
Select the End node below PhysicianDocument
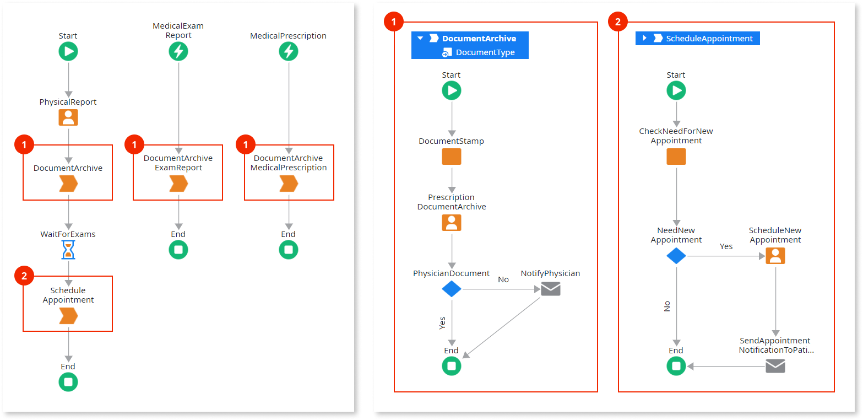(452, 366)
